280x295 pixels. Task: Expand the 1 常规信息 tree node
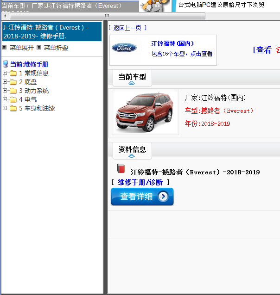pyautogui.click(x=5, y=73)
